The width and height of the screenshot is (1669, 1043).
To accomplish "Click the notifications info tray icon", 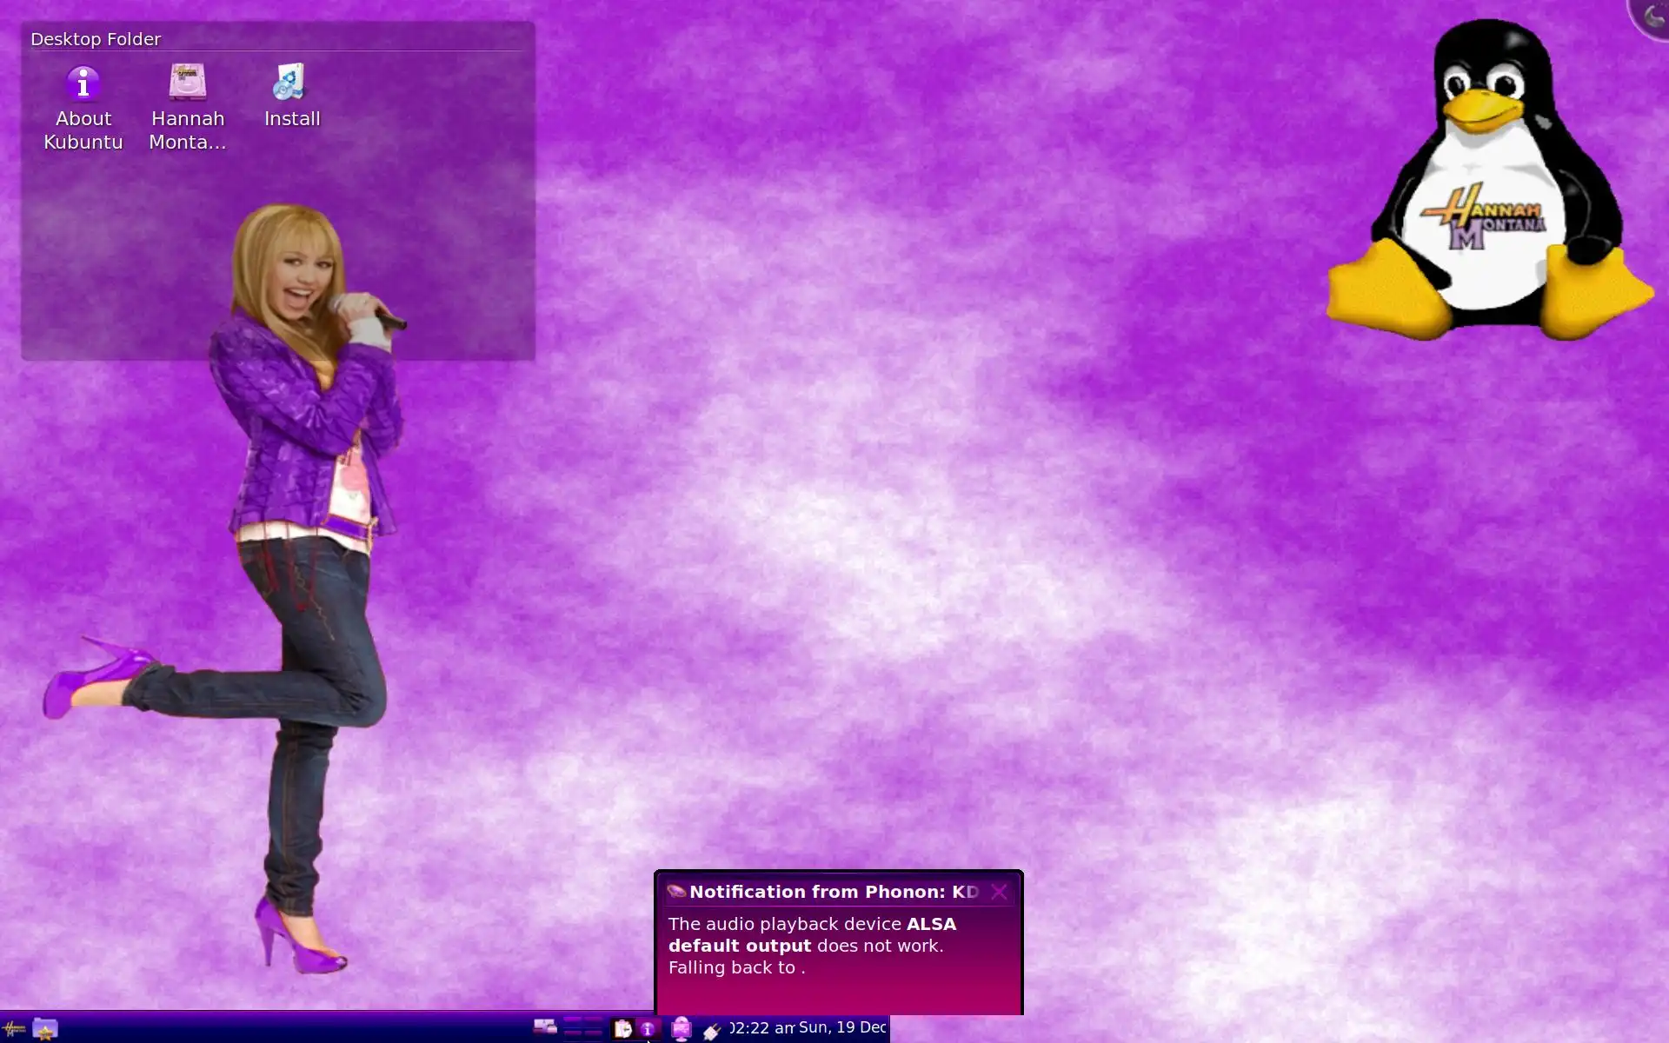I will [648, 1029].
